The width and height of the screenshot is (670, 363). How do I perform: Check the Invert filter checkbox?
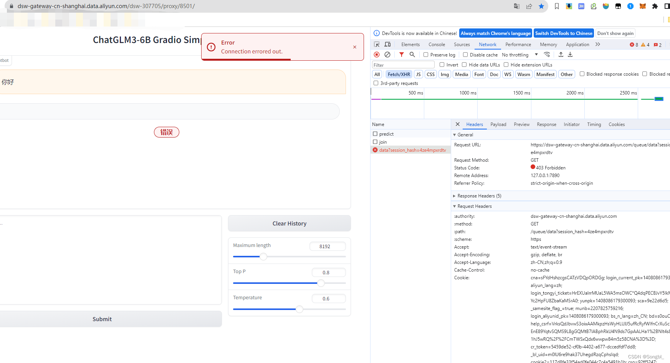click(442, 65)
